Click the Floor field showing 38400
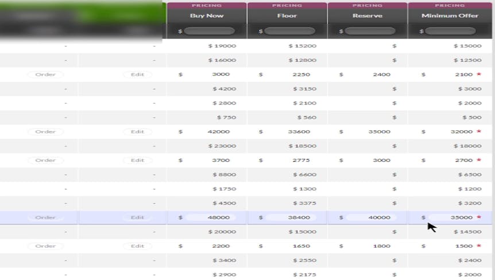Viewport: 495px width, 280px height. [x=289, y=217]
